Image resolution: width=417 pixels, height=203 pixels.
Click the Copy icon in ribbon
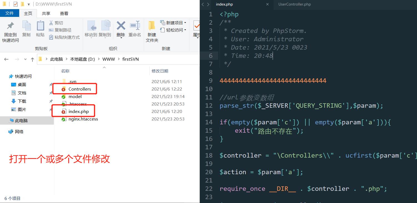[x=26, y=26]
